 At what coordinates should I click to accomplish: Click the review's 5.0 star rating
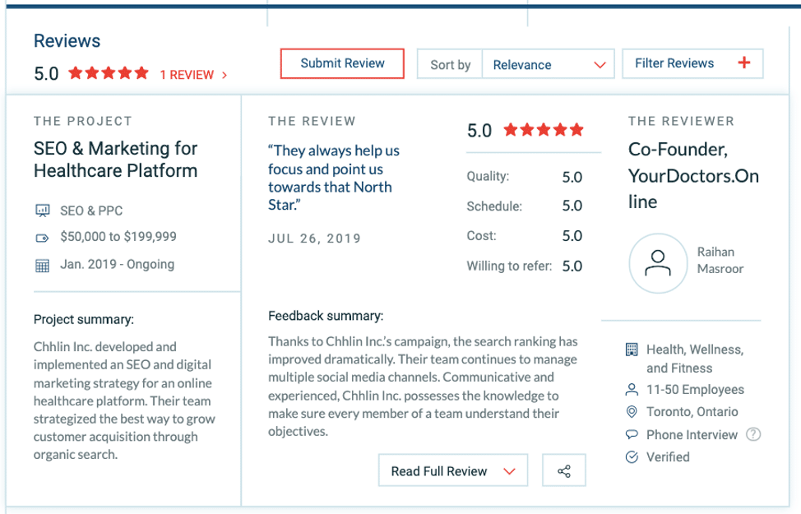click(x=544, y=130)
